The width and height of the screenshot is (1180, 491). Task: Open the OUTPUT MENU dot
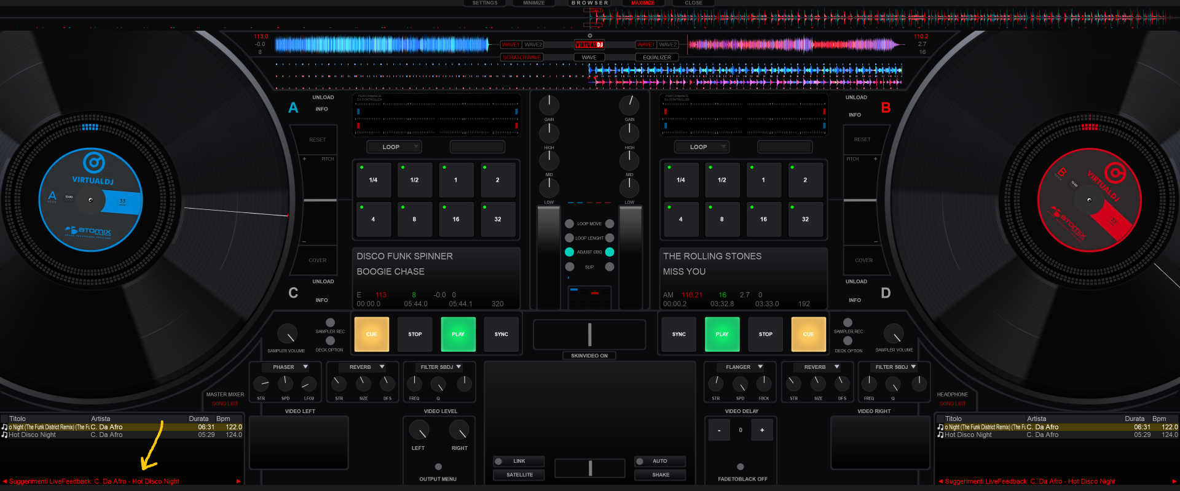438,466
